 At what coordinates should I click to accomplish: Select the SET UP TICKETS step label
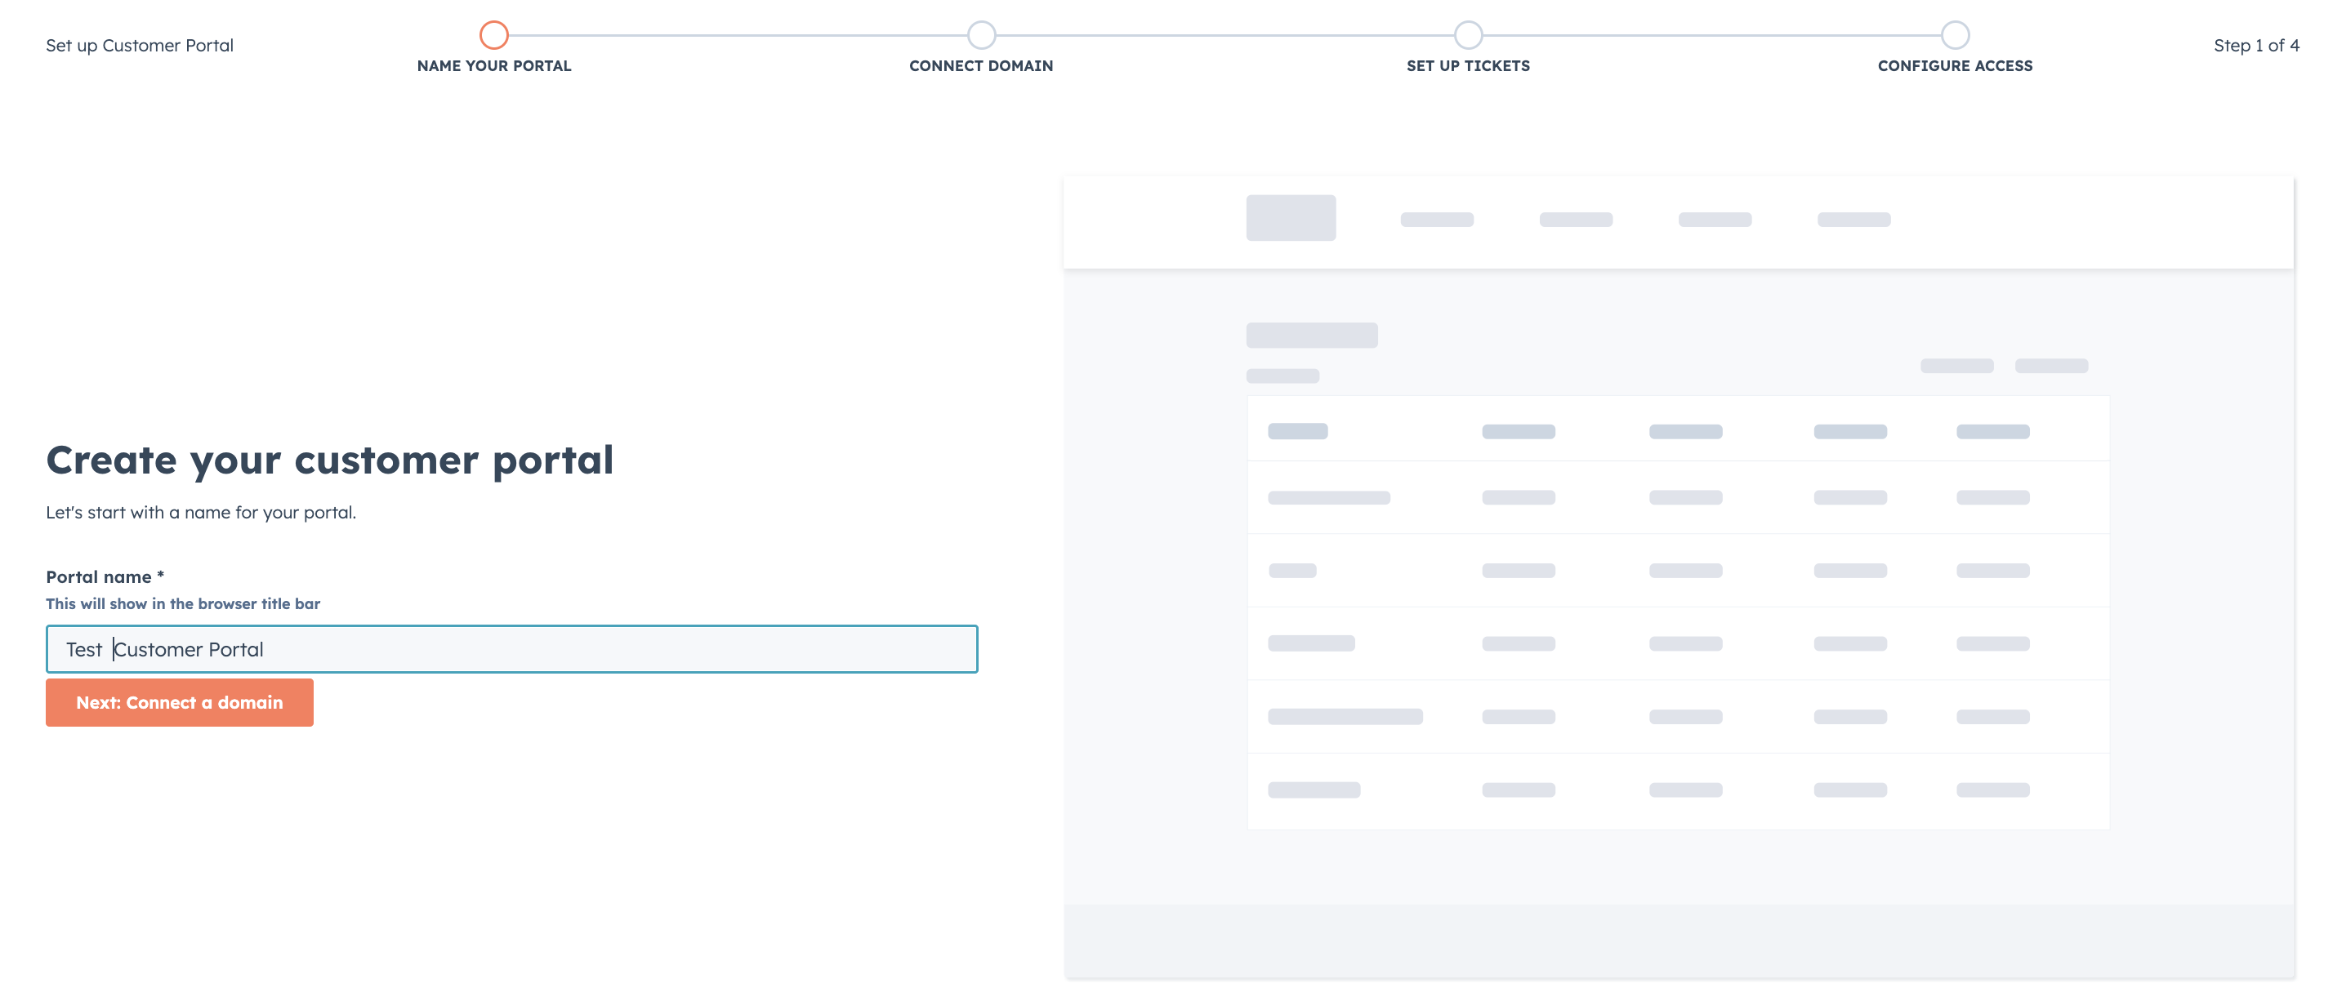[x=1468, y=65]
